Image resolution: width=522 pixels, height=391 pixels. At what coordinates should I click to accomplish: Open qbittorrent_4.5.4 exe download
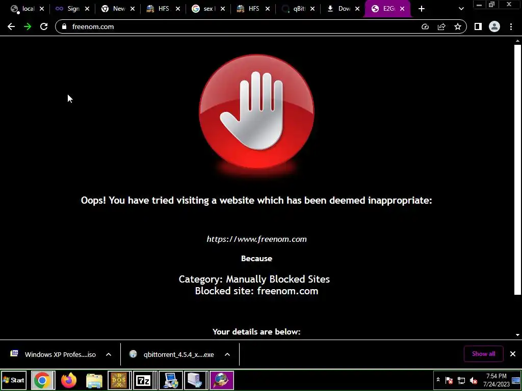point(172,354)
